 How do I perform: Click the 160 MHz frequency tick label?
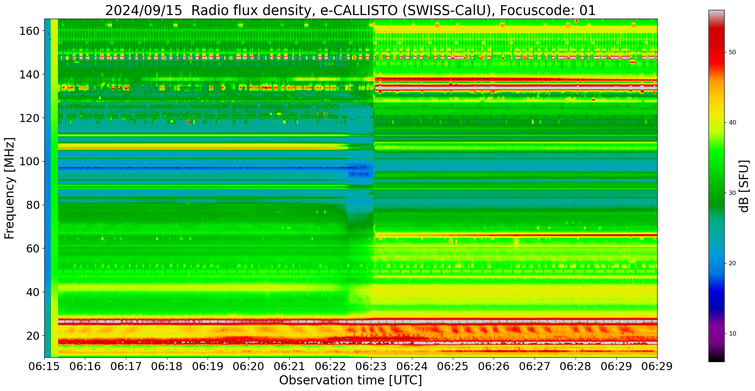(29, 31)
